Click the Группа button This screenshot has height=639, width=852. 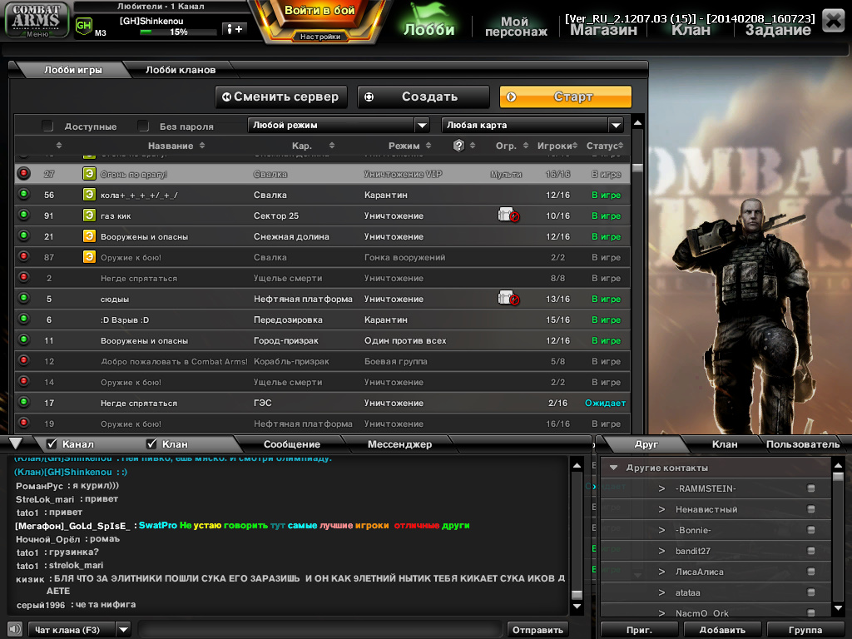tap(805, 630)
